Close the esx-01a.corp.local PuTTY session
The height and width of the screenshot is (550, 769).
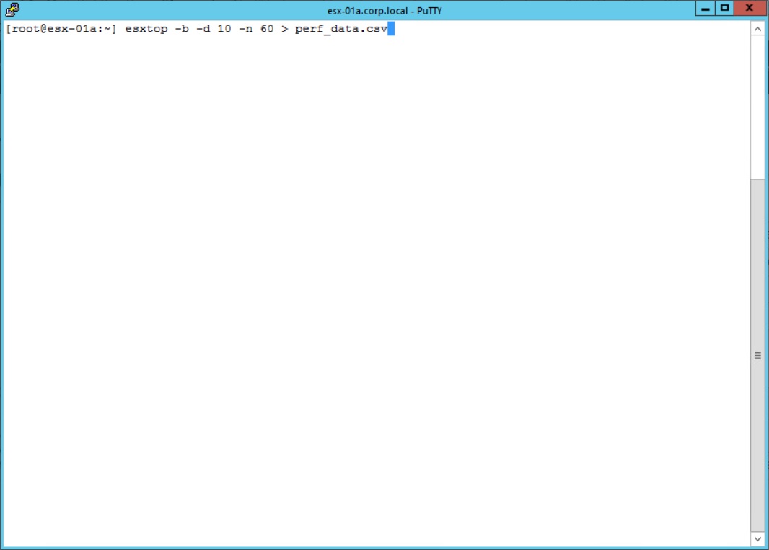tap(750, 9)
